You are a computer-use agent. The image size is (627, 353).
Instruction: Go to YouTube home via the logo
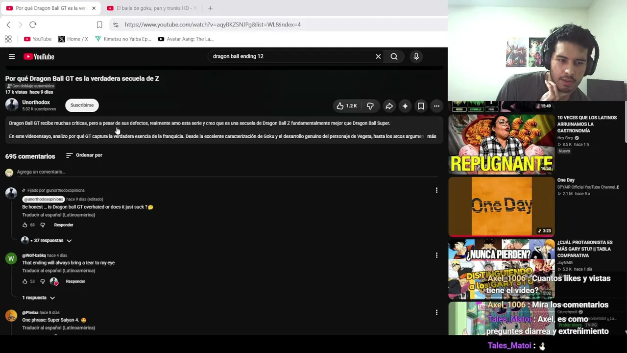click(x=39, y=56)
